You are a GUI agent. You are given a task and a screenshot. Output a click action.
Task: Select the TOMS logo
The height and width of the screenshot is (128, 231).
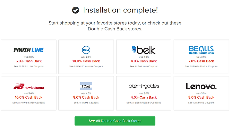pos(86,86)
